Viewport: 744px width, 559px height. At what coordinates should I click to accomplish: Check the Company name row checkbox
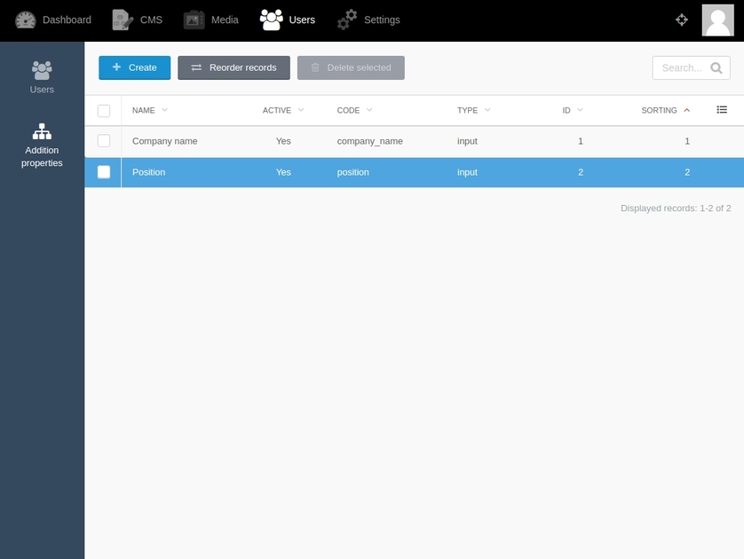[104, 141]
